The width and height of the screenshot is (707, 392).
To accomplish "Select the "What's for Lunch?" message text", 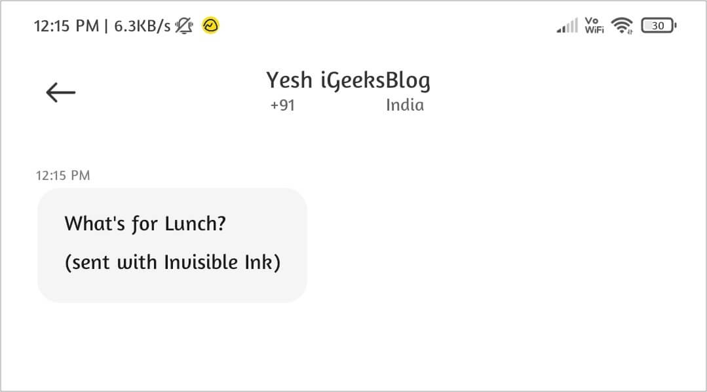I will [145, 224].
